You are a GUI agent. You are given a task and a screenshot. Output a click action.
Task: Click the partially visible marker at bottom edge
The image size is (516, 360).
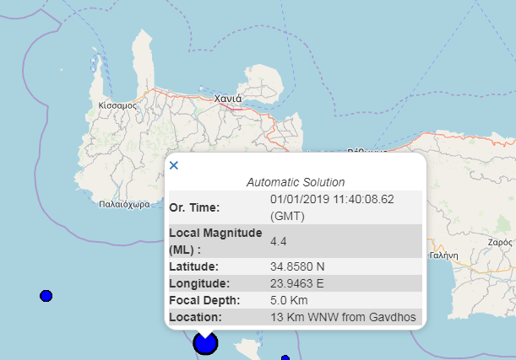pos(285,357)
